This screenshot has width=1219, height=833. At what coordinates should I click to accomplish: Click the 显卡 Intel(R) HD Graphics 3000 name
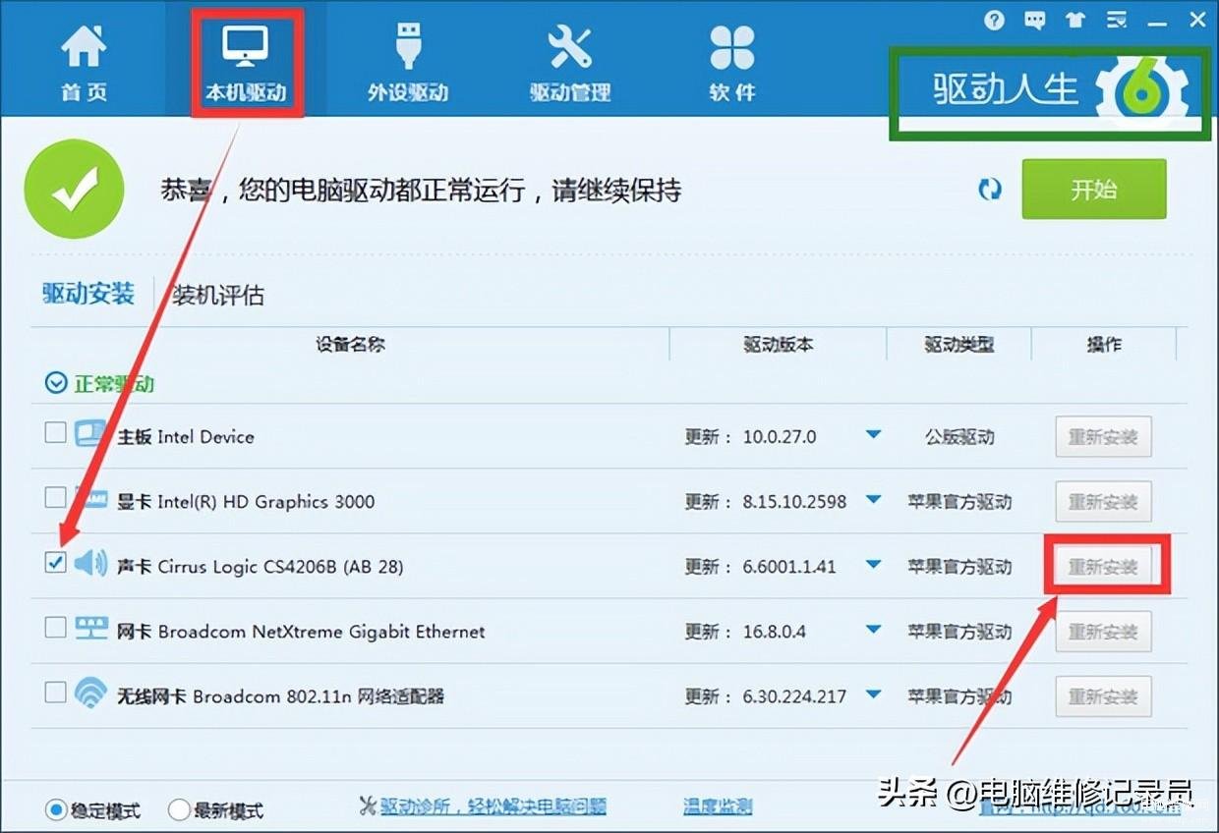(246, 501)
